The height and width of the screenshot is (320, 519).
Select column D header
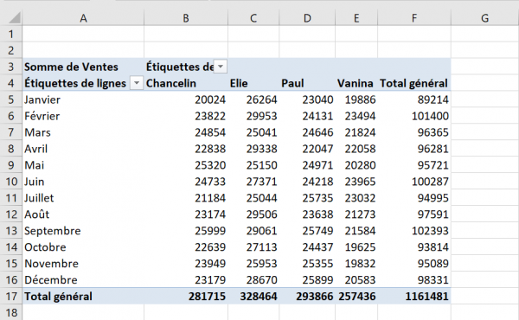307,18
